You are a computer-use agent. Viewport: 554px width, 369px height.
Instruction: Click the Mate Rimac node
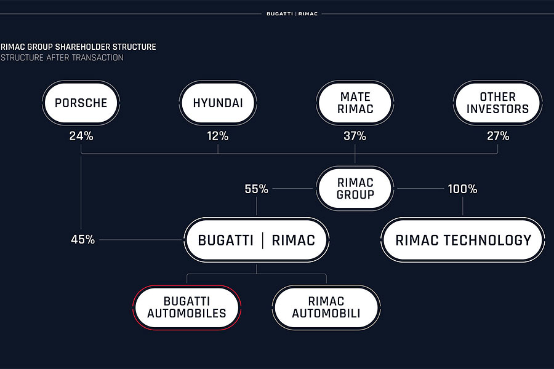click(355, 103)
